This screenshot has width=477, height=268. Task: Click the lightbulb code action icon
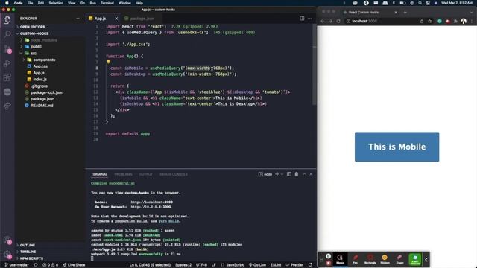[x=108, y=62]
